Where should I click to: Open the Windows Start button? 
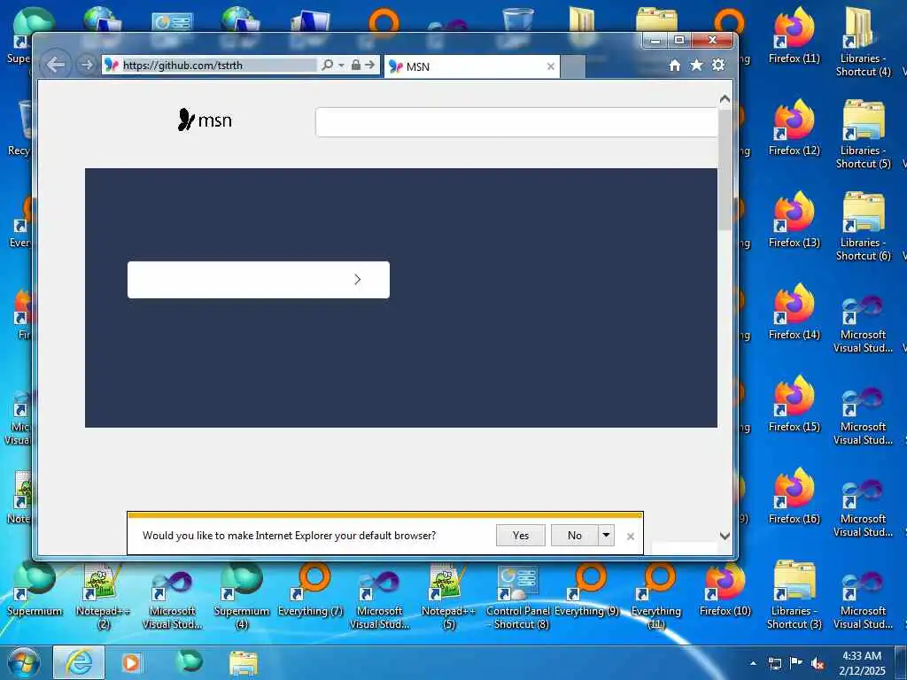pyautogui.click(x=24, y=662)
